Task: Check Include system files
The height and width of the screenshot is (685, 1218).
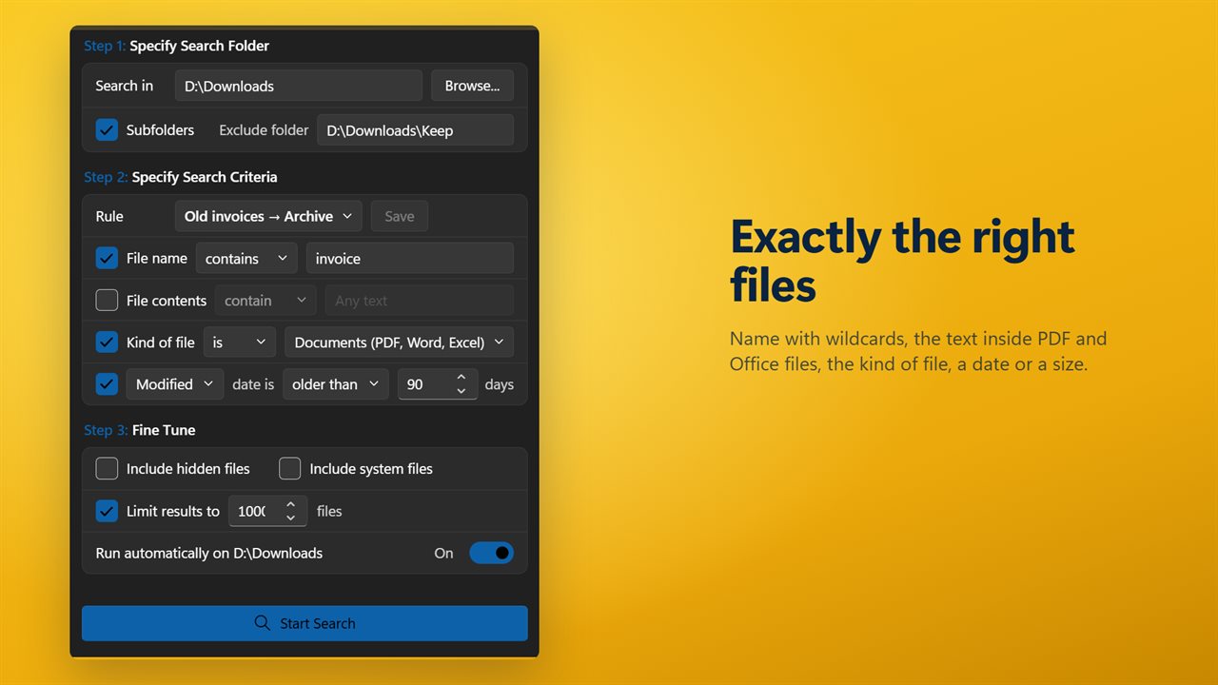Action: click(x=290, y=468)
